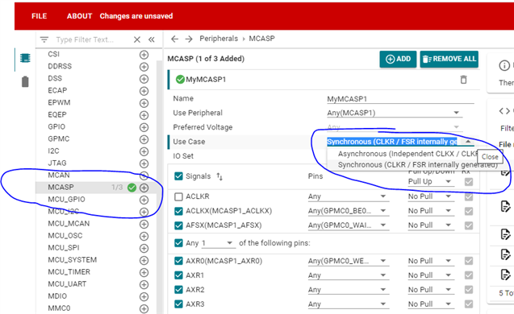Clear the filter text with X
514x314 pixels.
click(137, 39)
